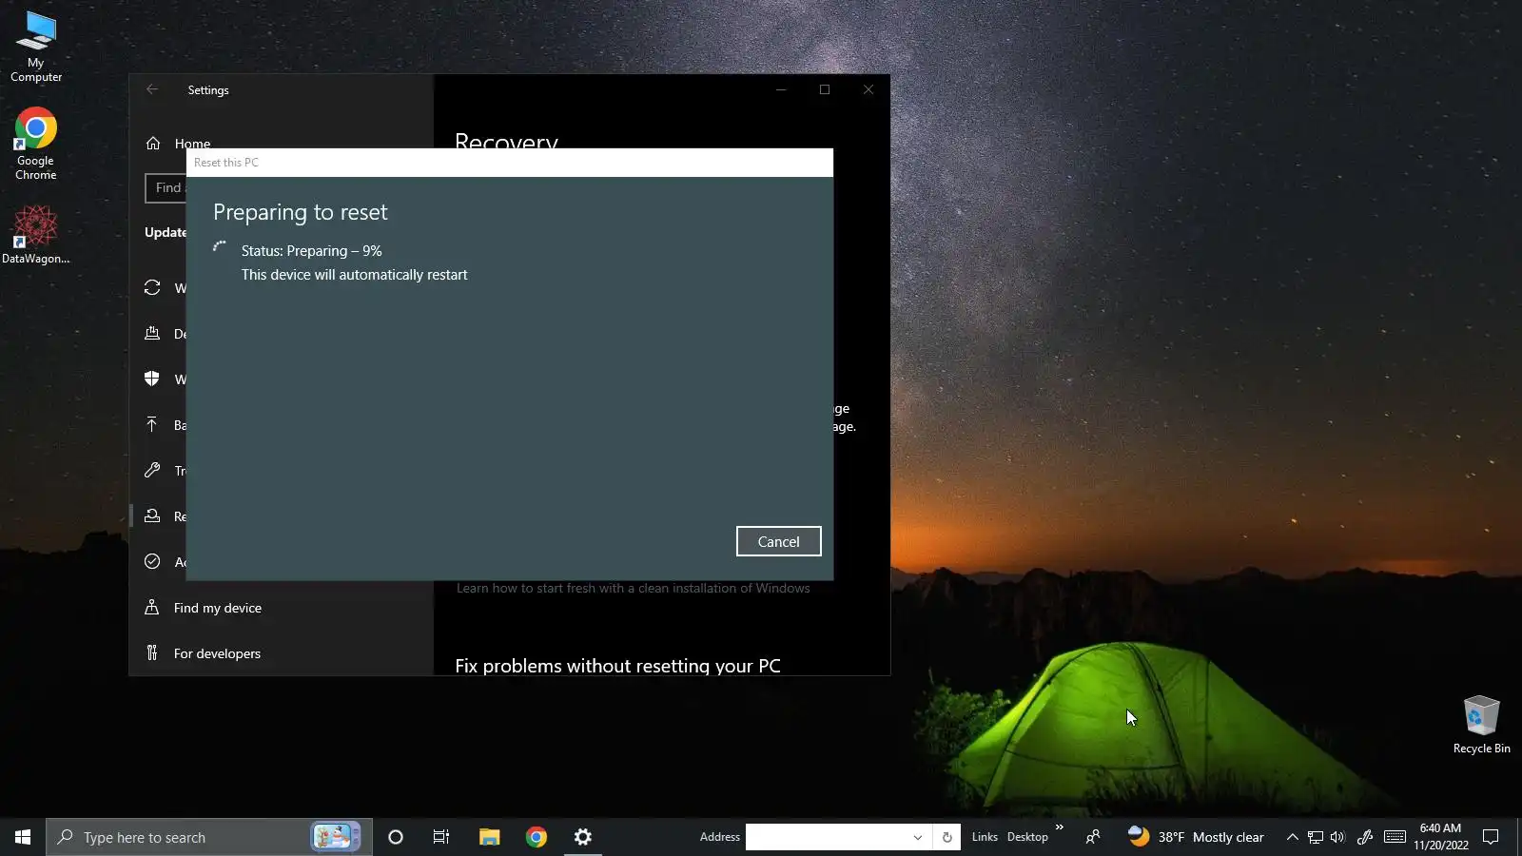The image size is (1522, 856).
Task: Click the Fix problems without resetting heading
Action: click(617, 666)
